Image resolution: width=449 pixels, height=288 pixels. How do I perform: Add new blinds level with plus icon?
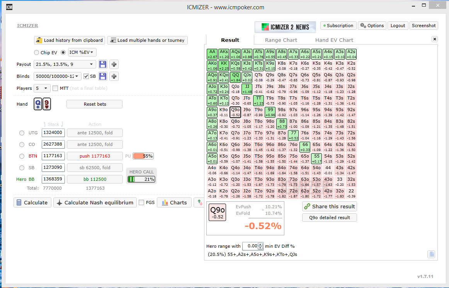point(114,76)
